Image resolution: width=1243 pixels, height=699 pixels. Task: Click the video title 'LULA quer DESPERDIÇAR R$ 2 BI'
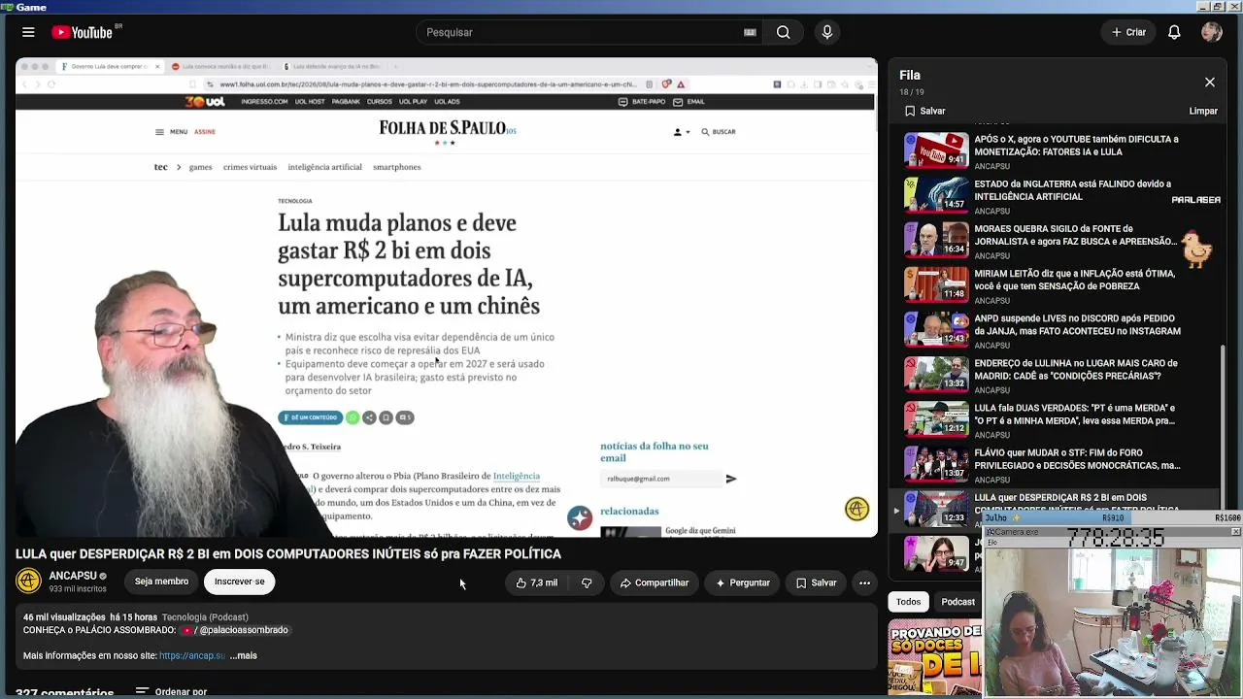pos(288,553)
